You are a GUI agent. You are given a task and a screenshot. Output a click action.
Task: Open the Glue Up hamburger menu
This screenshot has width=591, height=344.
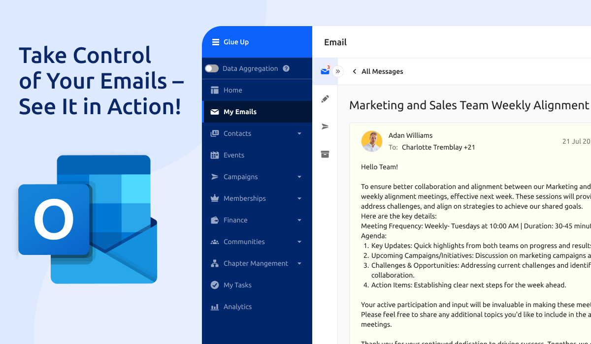point(215,42)
